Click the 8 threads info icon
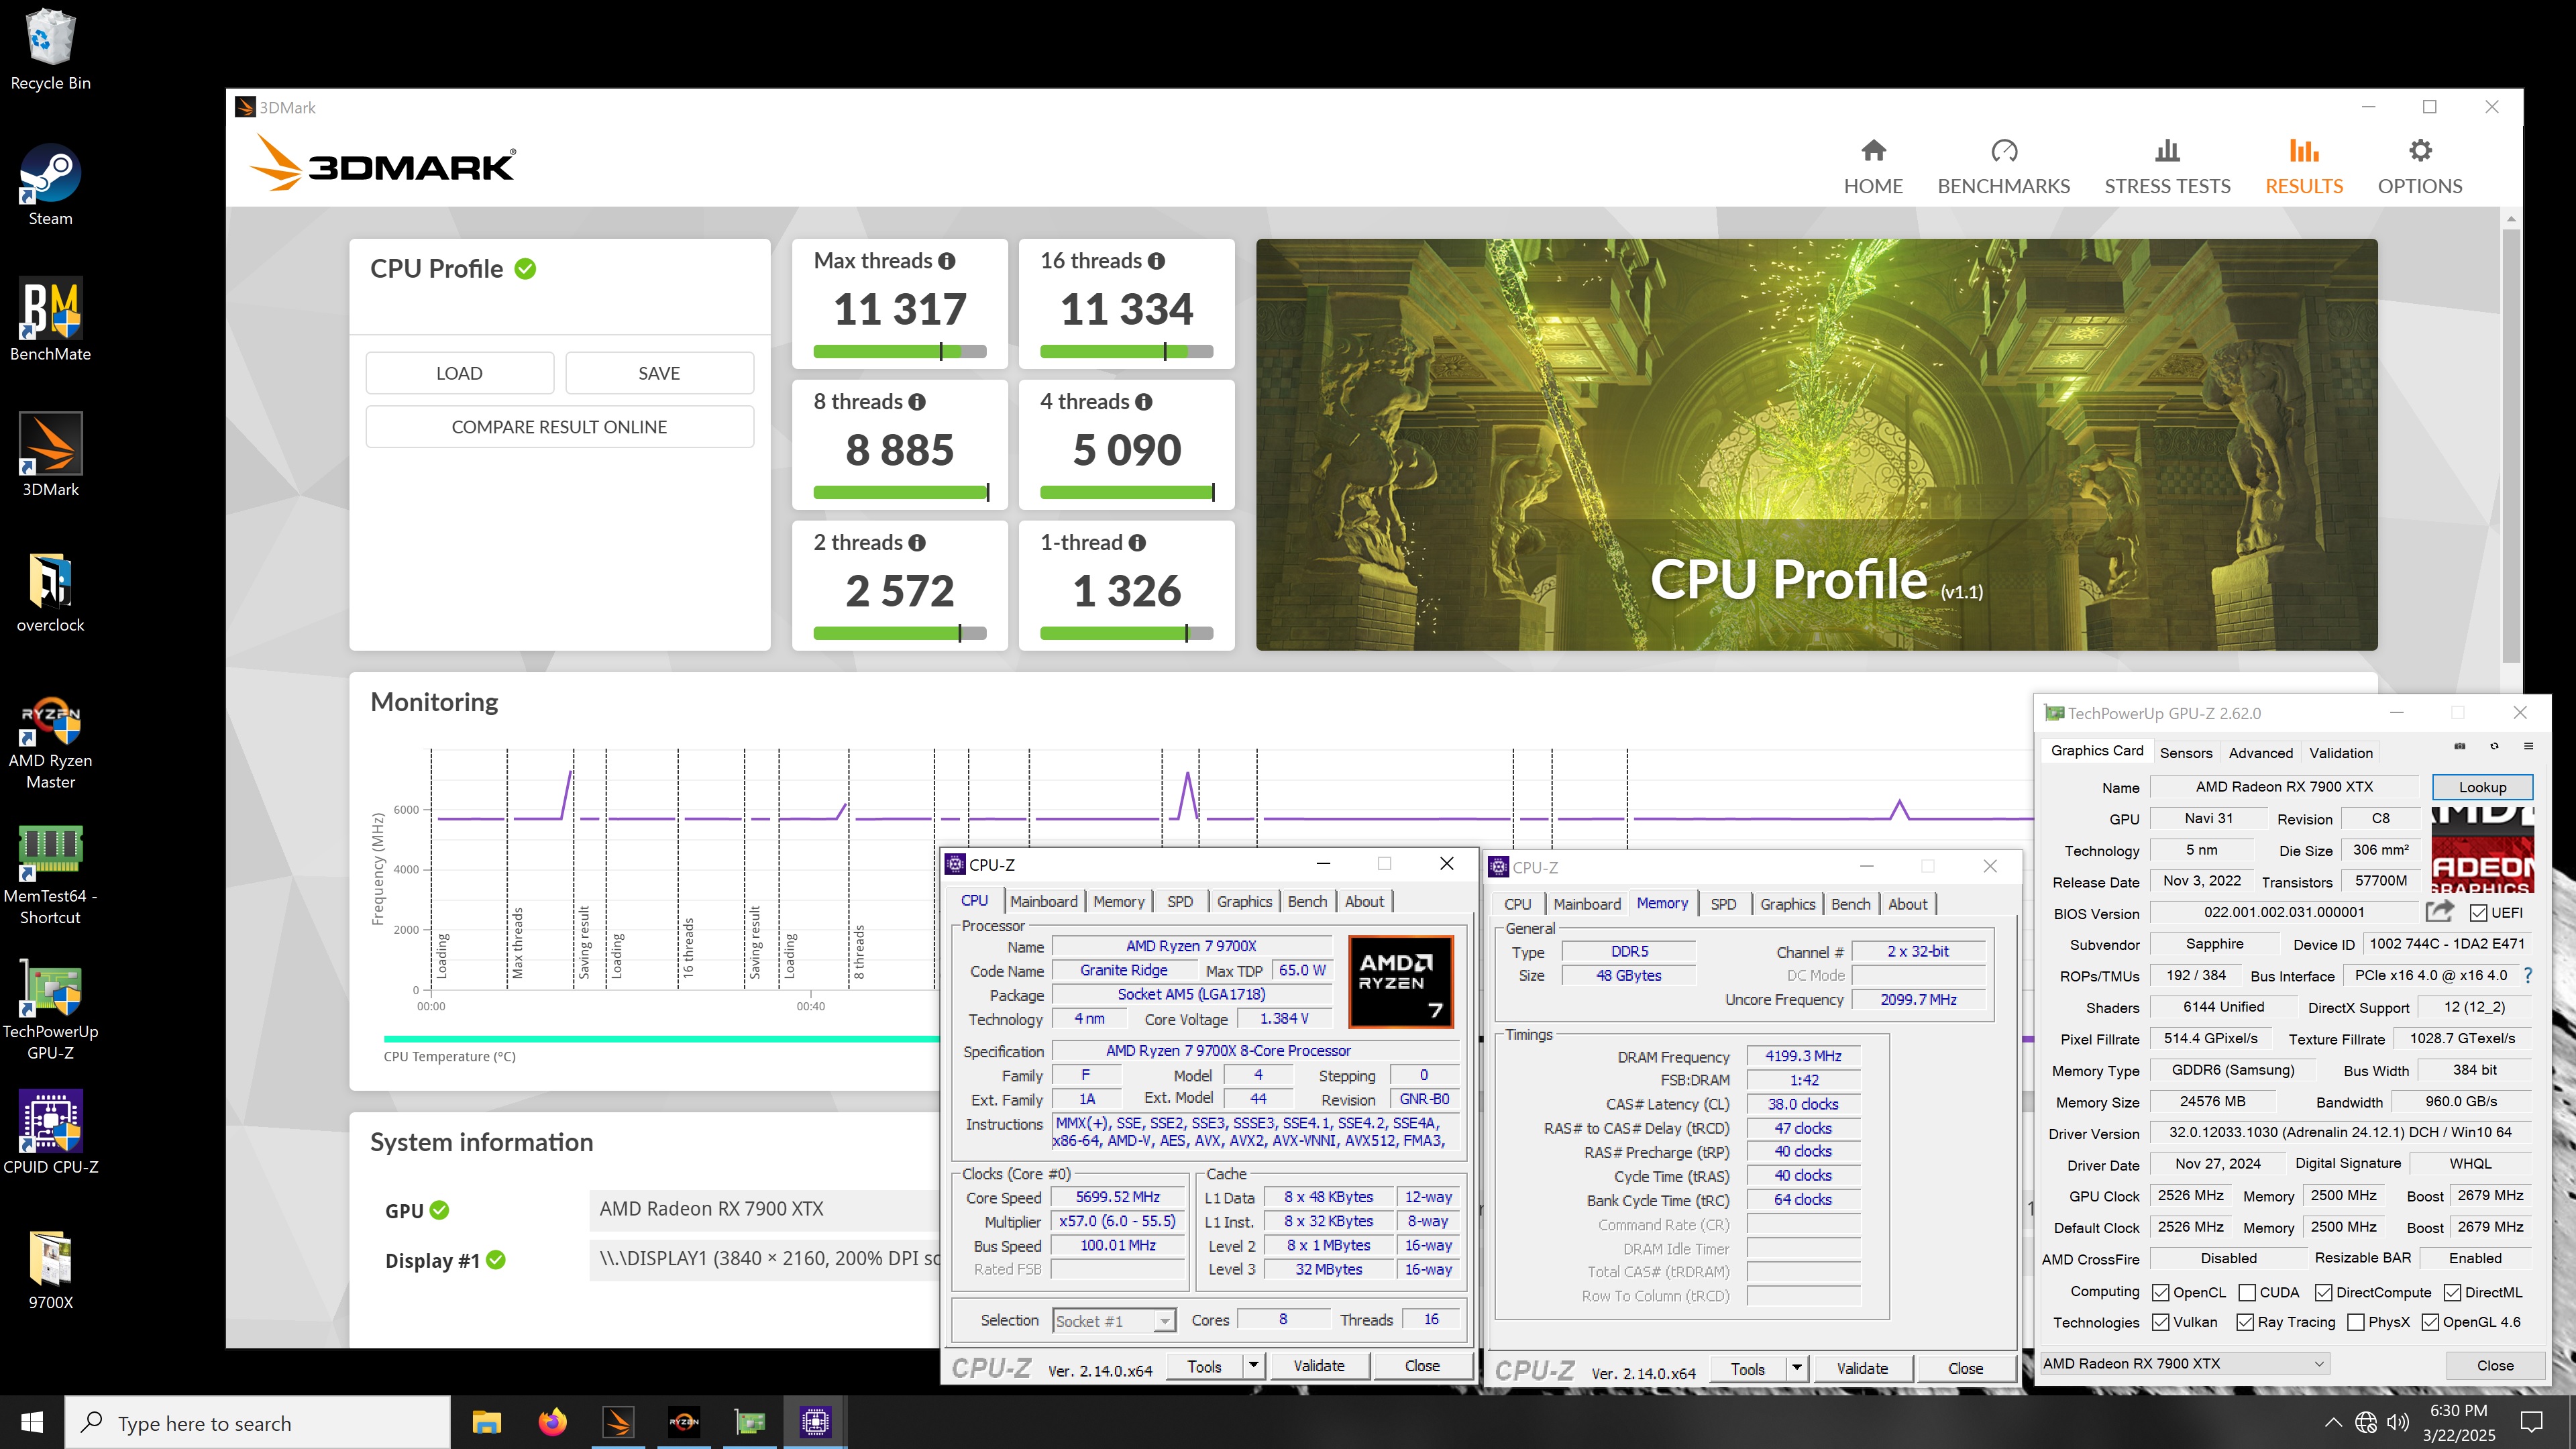The image size is (2576, 1449). tap(916, 402)
